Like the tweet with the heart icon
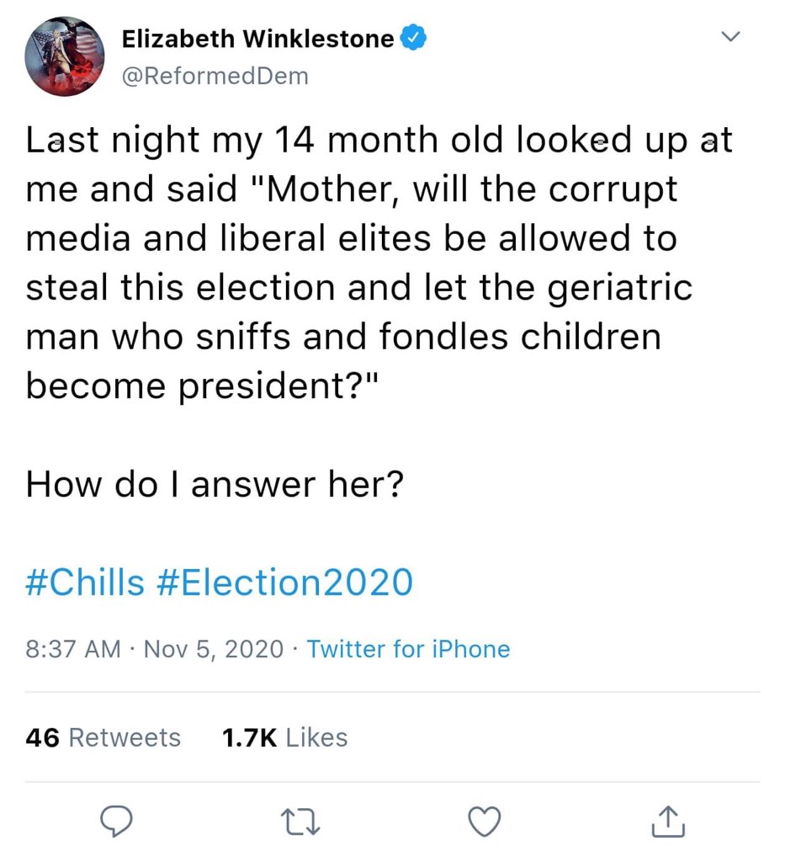 [485, 822]
